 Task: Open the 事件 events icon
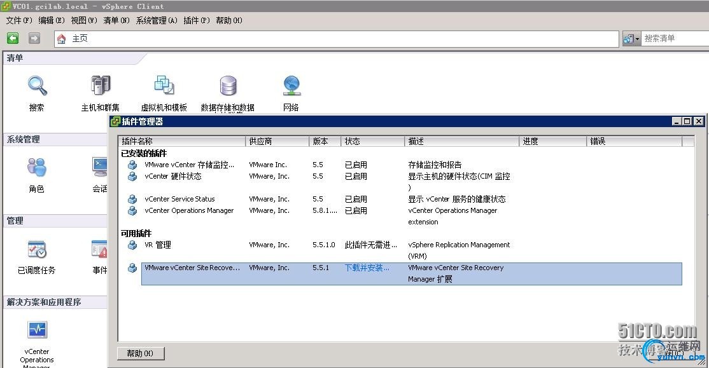[99, 249]
